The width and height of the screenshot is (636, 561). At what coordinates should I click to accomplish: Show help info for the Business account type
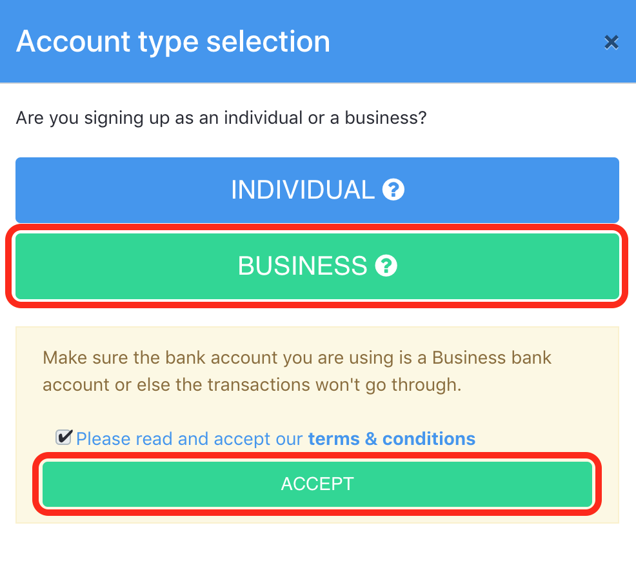[386, 266]
